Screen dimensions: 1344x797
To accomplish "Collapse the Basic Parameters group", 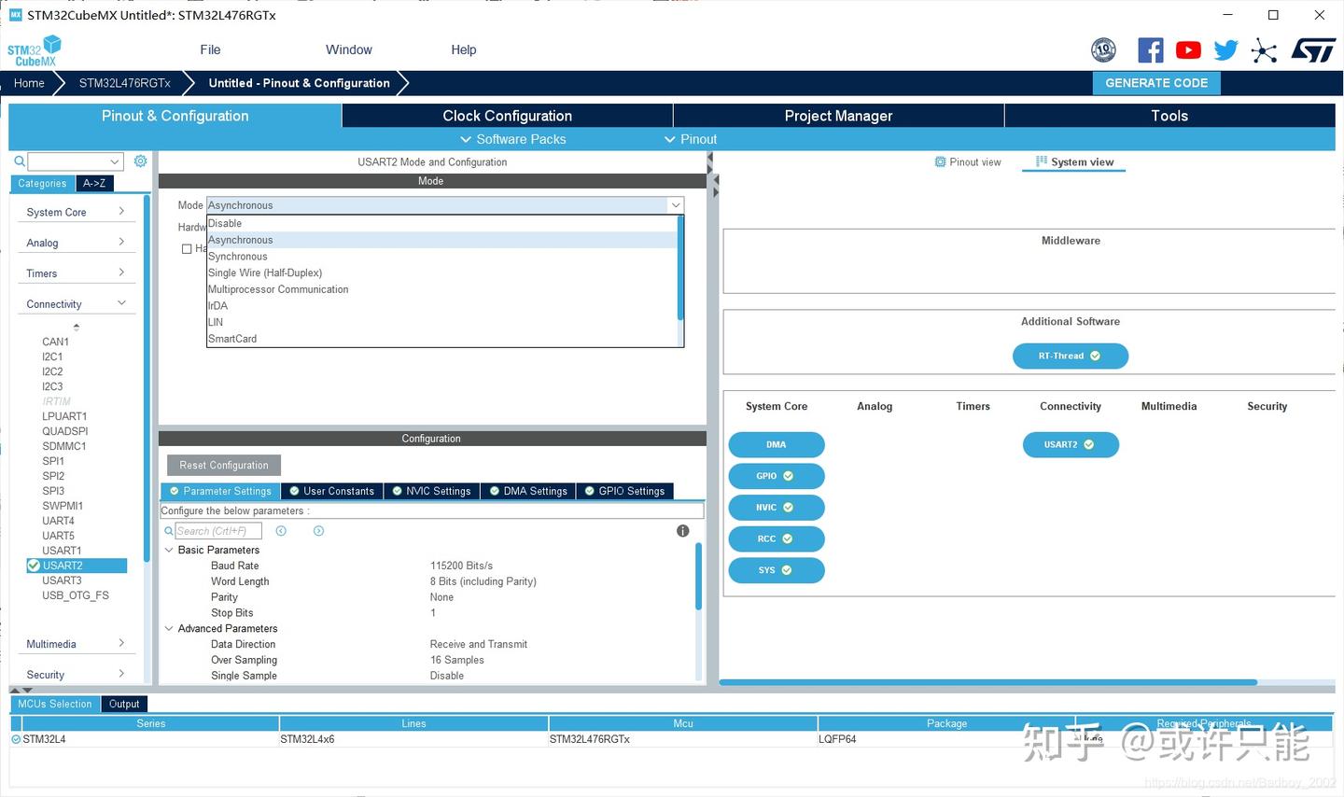I will coord(169,551).
